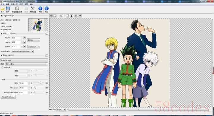The height and width of the screenshot is (116, 214).
Task: Open the first menu in the menu bar
Action: pyautogui.click(x=2, y=4)
